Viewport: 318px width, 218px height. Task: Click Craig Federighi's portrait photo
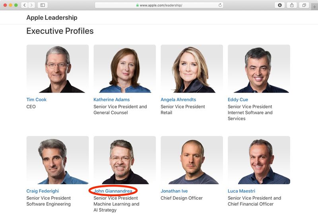[x=58, y=160]
